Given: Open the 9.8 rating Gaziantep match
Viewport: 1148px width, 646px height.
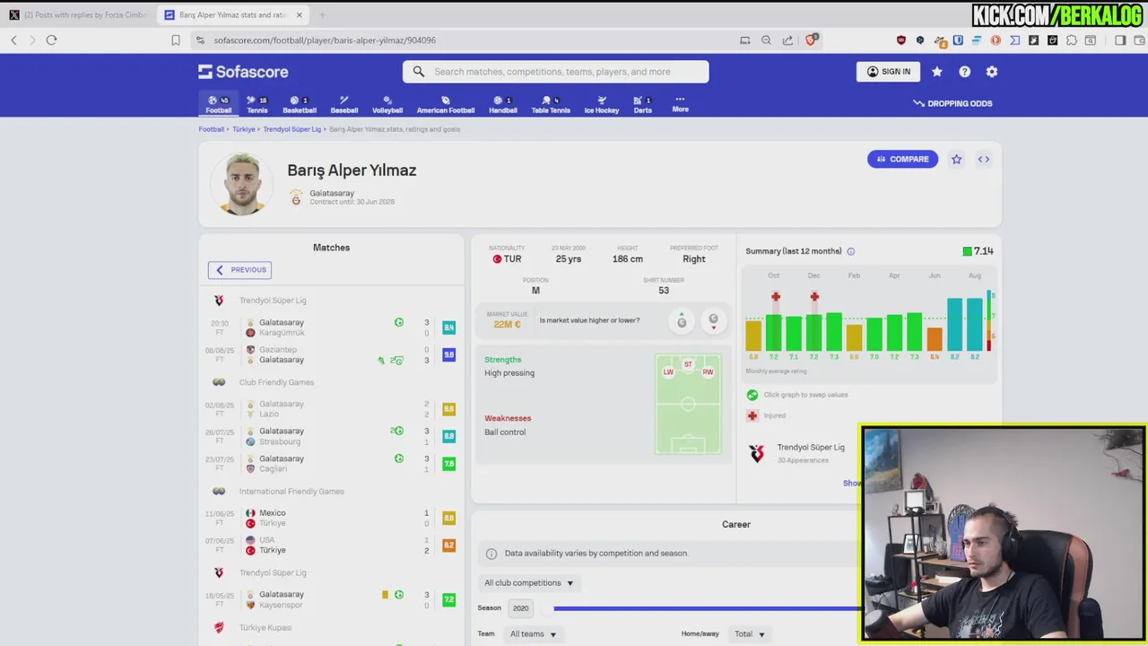Looking at the screenshot, I should [332, 354].
